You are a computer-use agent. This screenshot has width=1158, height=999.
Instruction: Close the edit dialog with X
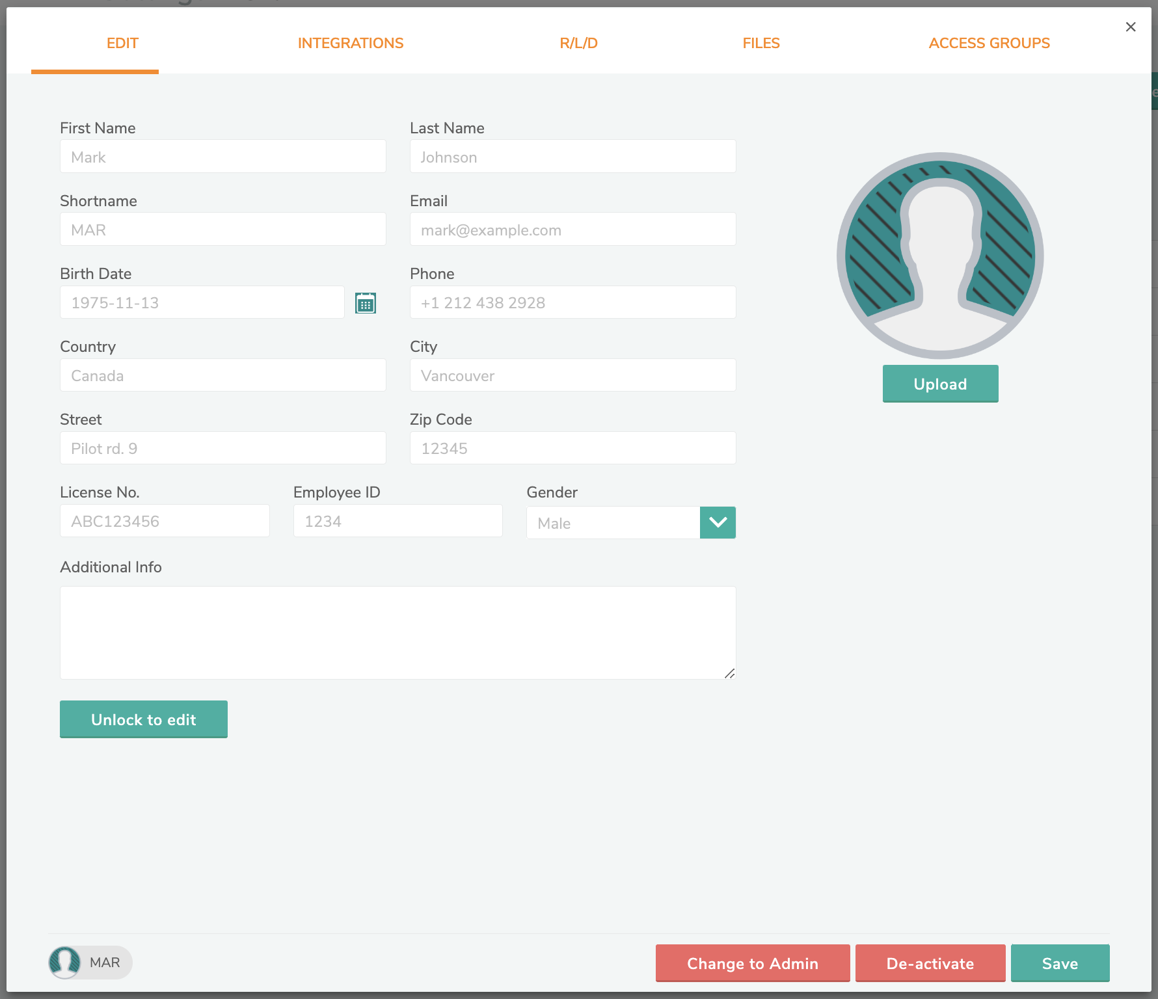tap(1131, 27)
